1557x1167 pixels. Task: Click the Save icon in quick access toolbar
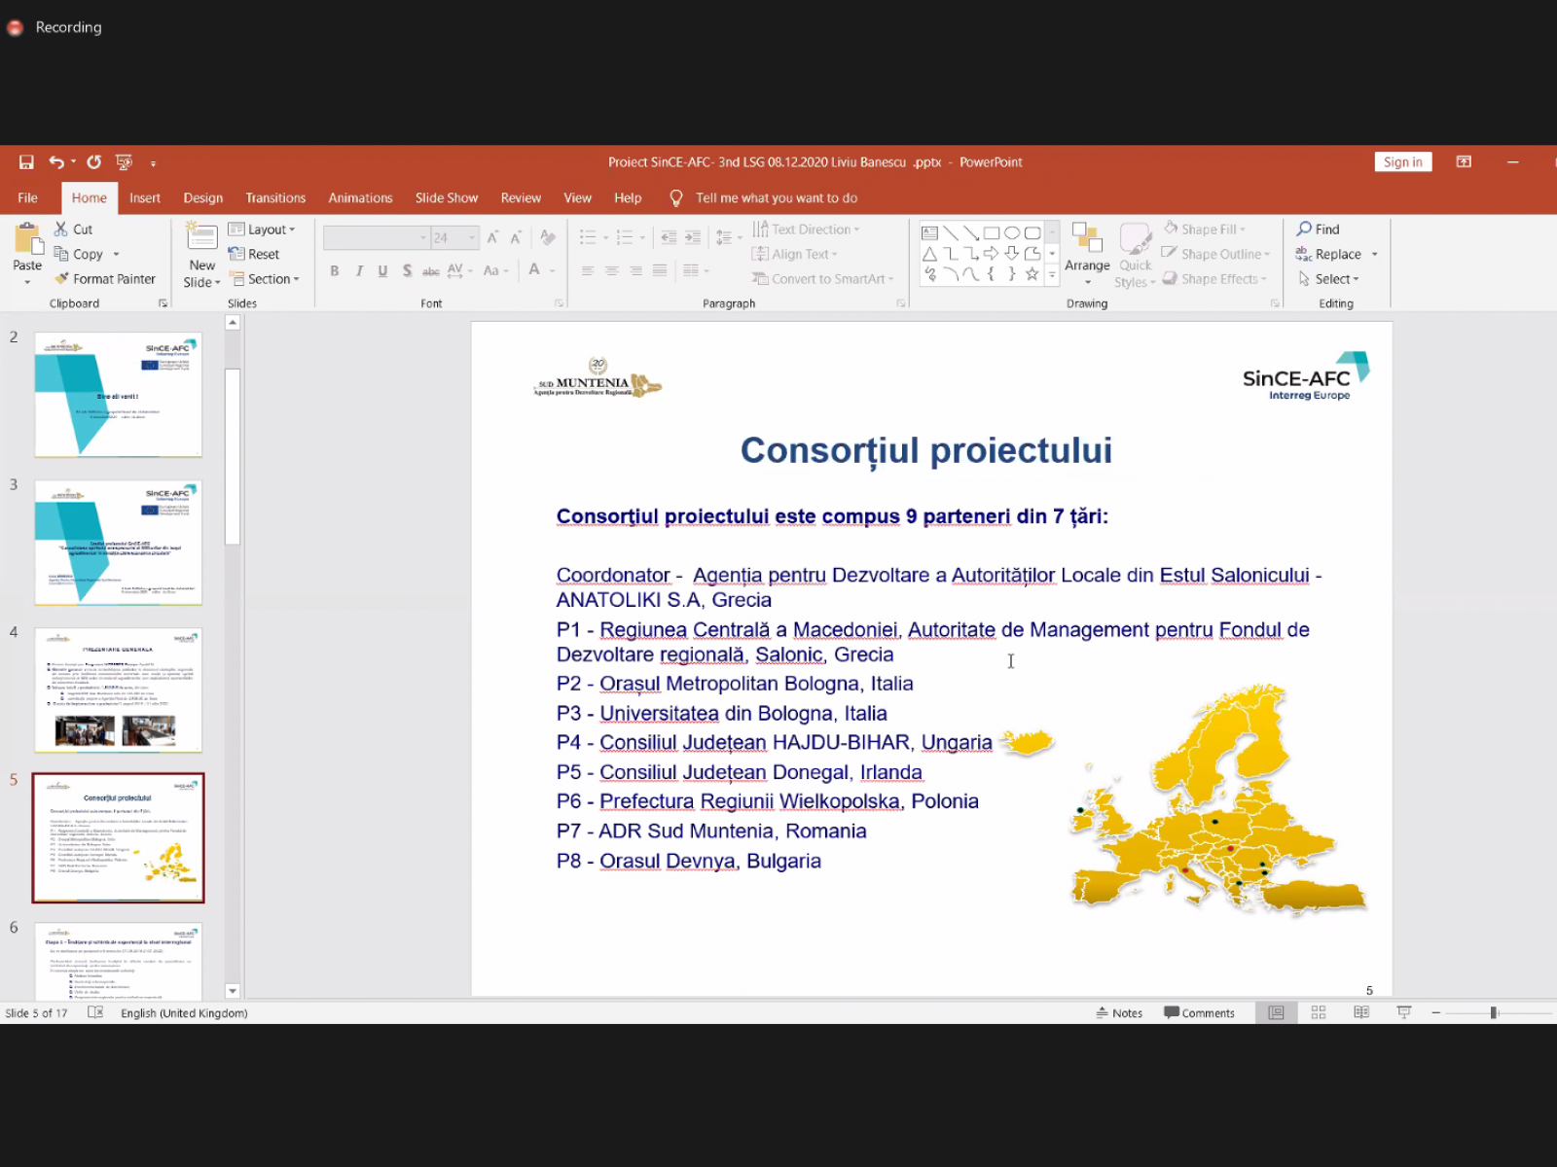coord(26,162)
